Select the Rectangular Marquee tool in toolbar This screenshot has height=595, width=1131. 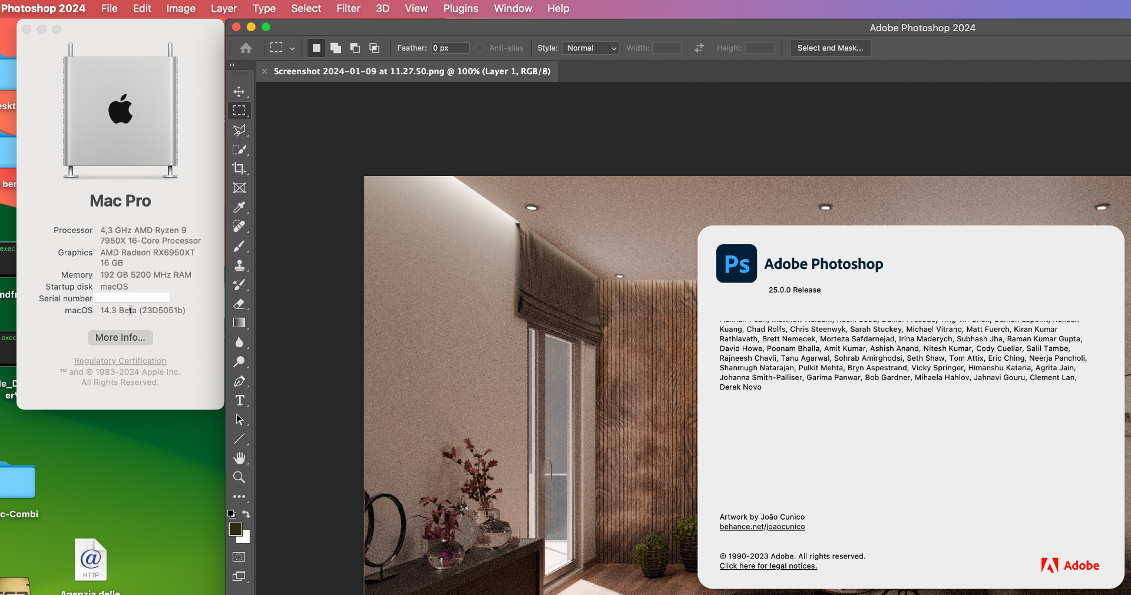coord(239,111)
